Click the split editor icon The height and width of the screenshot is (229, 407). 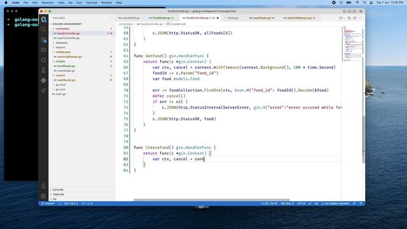[x=355, y=18]
